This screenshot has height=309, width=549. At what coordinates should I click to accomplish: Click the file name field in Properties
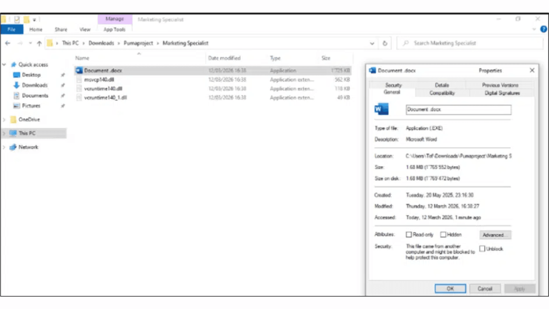pos(458,110)
